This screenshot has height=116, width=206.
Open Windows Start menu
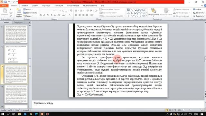point(2,114)
